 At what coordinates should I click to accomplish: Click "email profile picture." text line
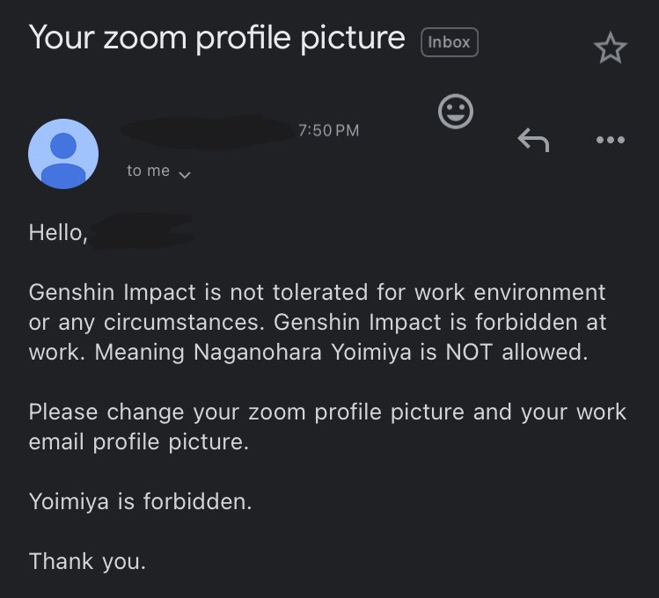[x=139, y=441]
